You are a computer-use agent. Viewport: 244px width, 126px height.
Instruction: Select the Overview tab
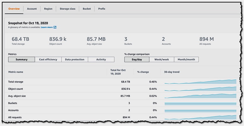point(14,9)
